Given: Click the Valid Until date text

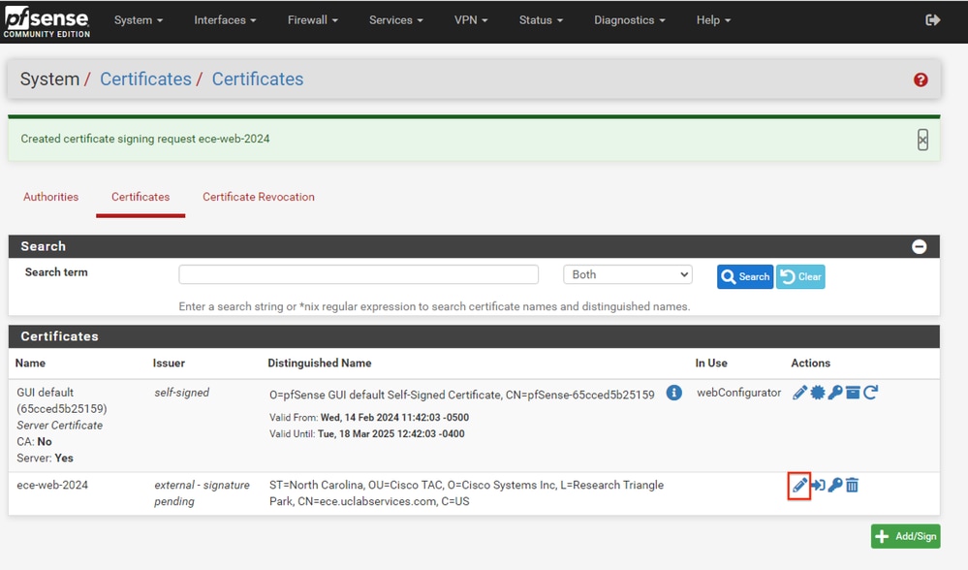Looking at the screenshot, I should (366, 434).
